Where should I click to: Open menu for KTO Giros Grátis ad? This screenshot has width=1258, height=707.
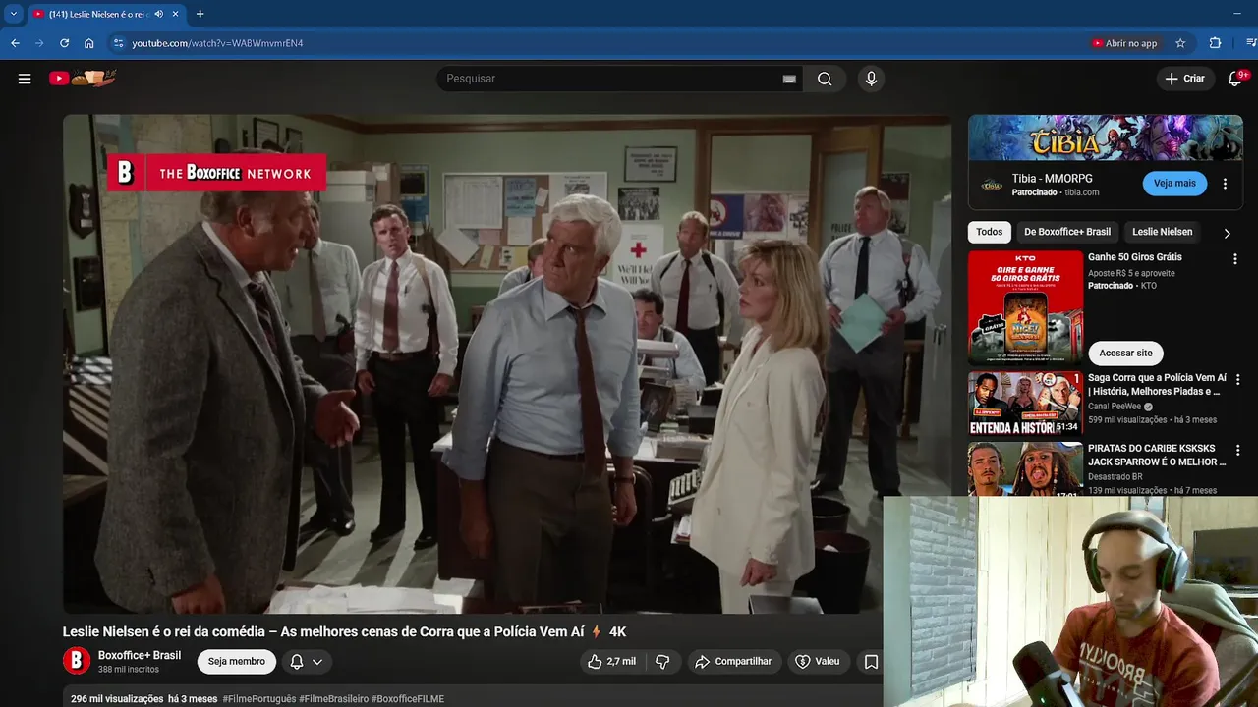pyautogui.click(x=1235, y=259)
